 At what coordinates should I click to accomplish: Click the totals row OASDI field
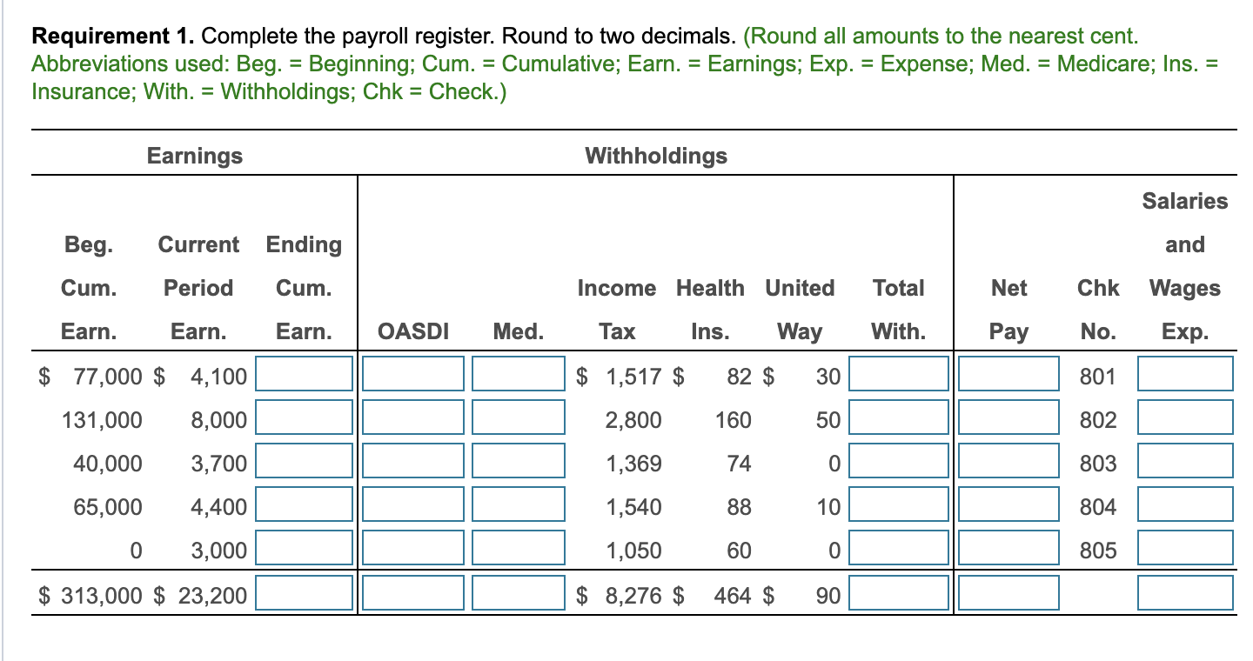[x=413, y=593]
